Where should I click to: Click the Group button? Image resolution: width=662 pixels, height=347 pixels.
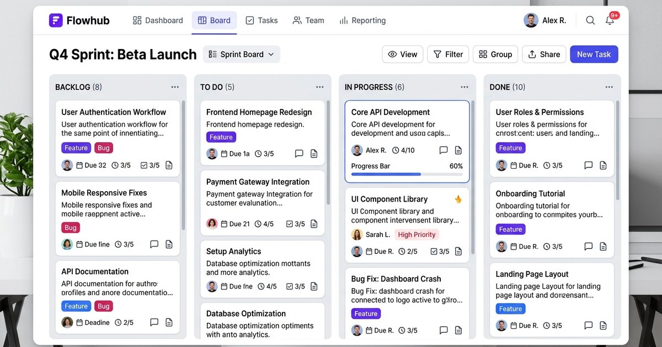tap(495, 55)
